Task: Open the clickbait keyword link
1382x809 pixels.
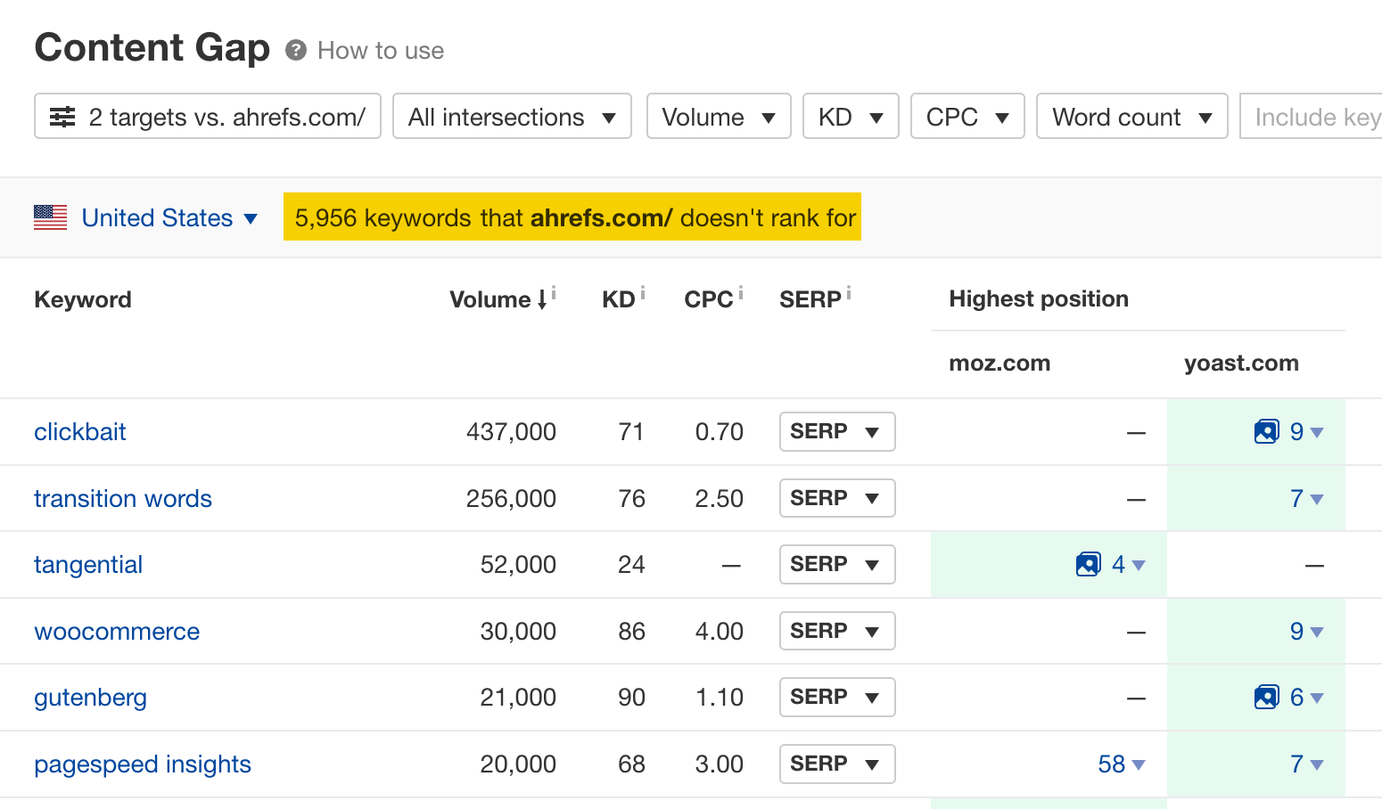Action: (x=80, y=432)
